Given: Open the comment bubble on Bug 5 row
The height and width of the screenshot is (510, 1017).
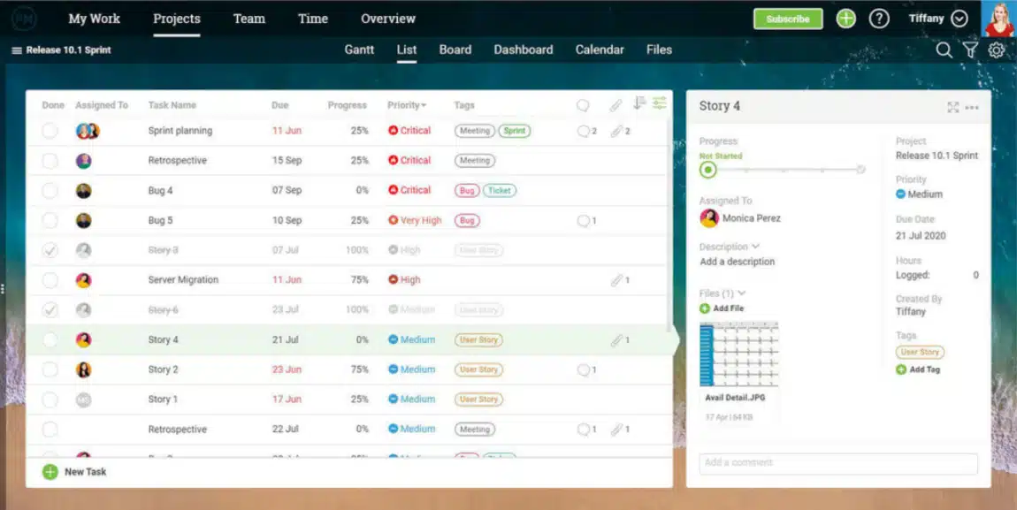Looking at the screenshot, I should pos(586,220).
